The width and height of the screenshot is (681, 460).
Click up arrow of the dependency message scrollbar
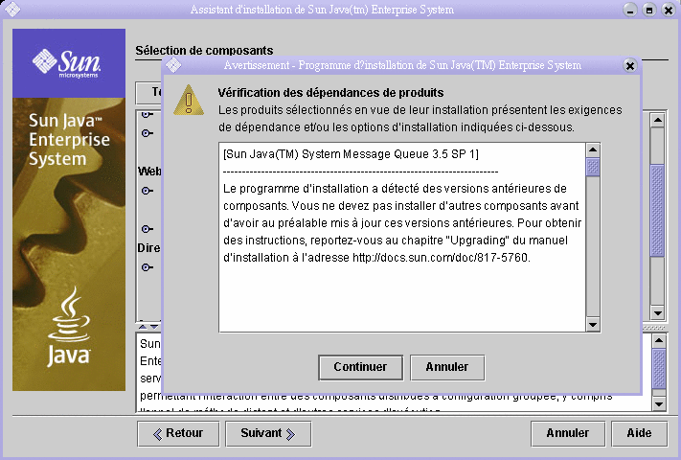tap(593, 150)
